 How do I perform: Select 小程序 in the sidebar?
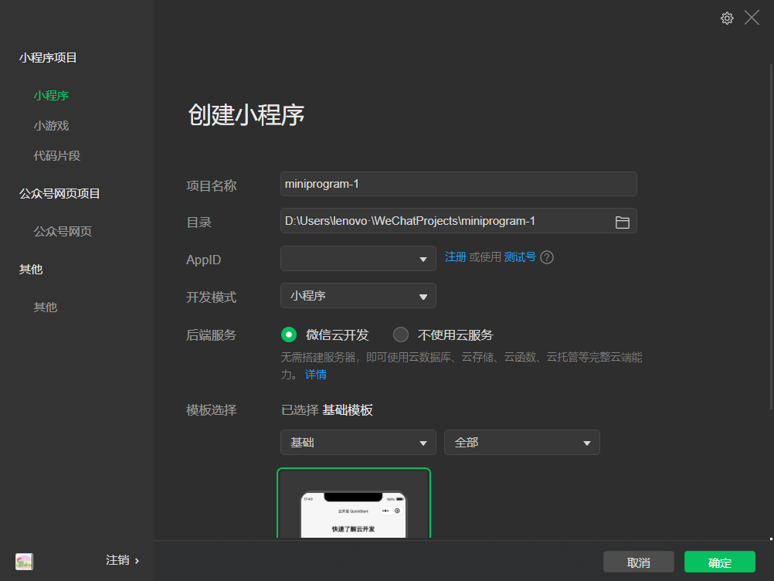tap(51, 95)
